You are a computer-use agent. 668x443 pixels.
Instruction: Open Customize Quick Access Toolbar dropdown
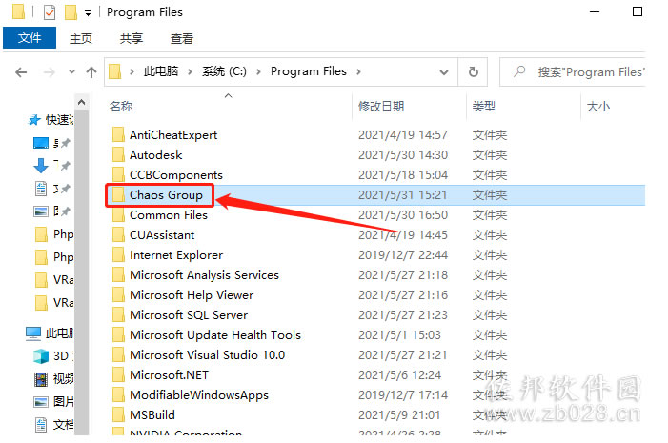pyautogui.click(x=88, y=13)
